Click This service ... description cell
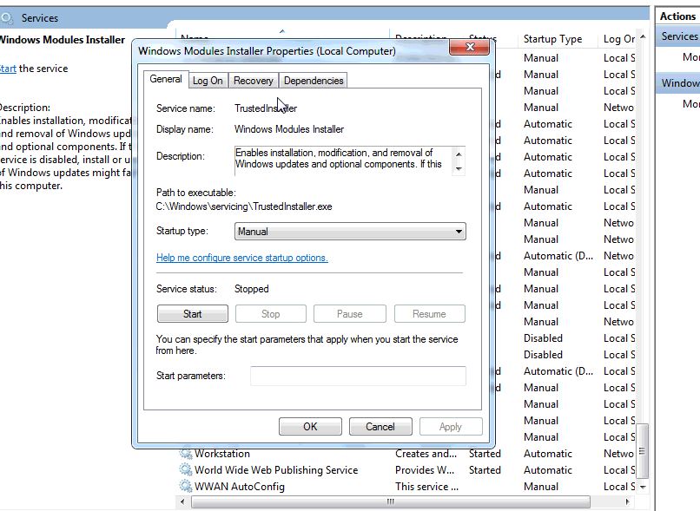Image resolution: width=700 pixels, height=511 pixels. point(426,487)
